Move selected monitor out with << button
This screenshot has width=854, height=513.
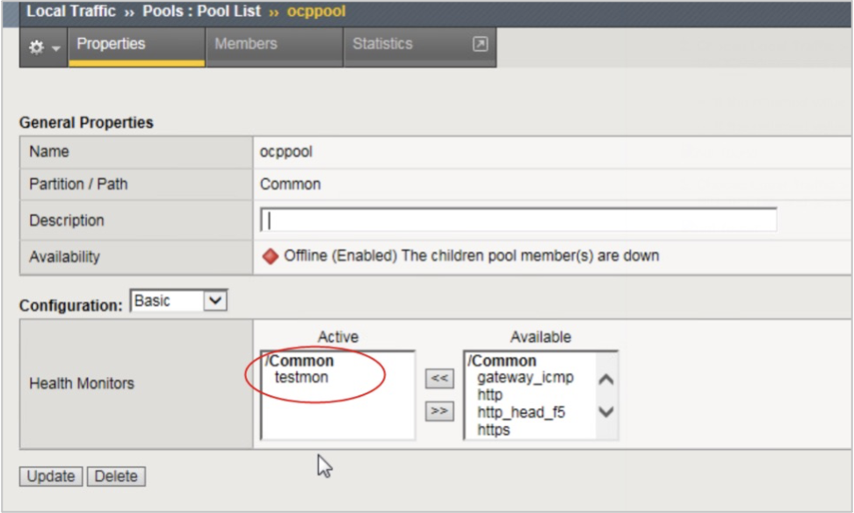click(438, 378)
